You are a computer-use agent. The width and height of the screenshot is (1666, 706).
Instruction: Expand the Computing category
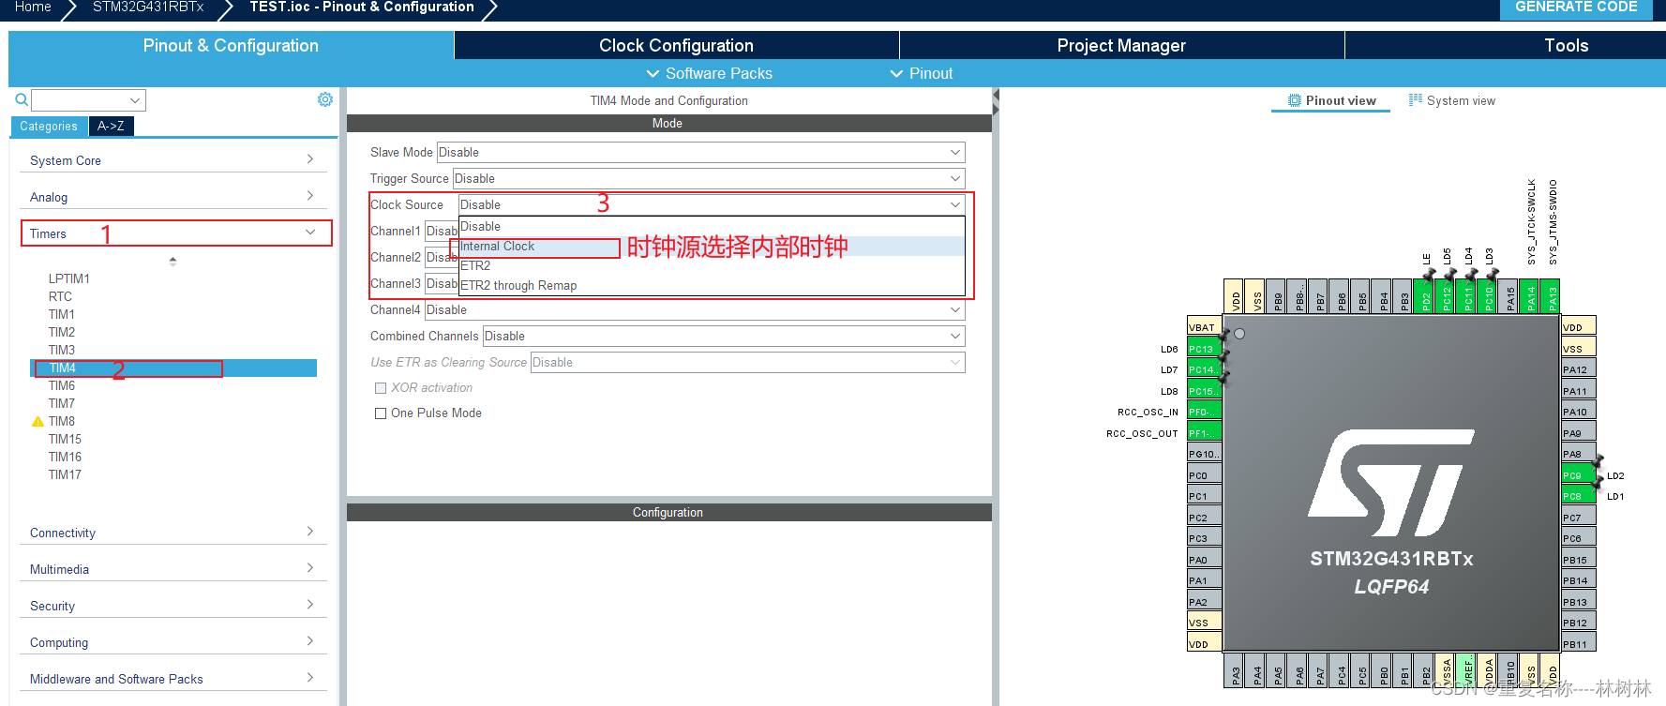pyautogui.click(x=173, y=642)
